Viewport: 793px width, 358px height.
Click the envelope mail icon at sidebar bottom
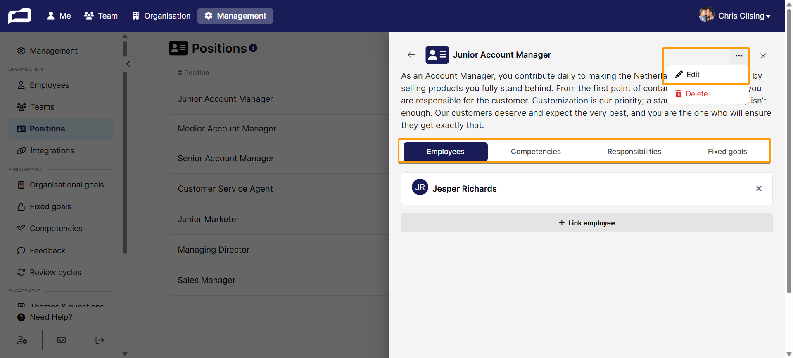62,340
